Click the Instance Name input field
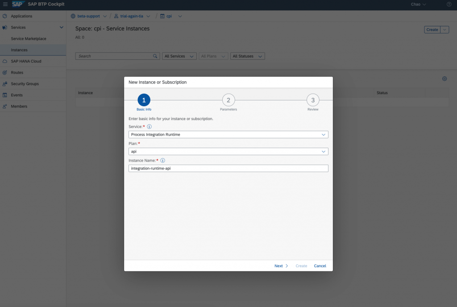Screen dimensions: 457x307 point(228,168)
